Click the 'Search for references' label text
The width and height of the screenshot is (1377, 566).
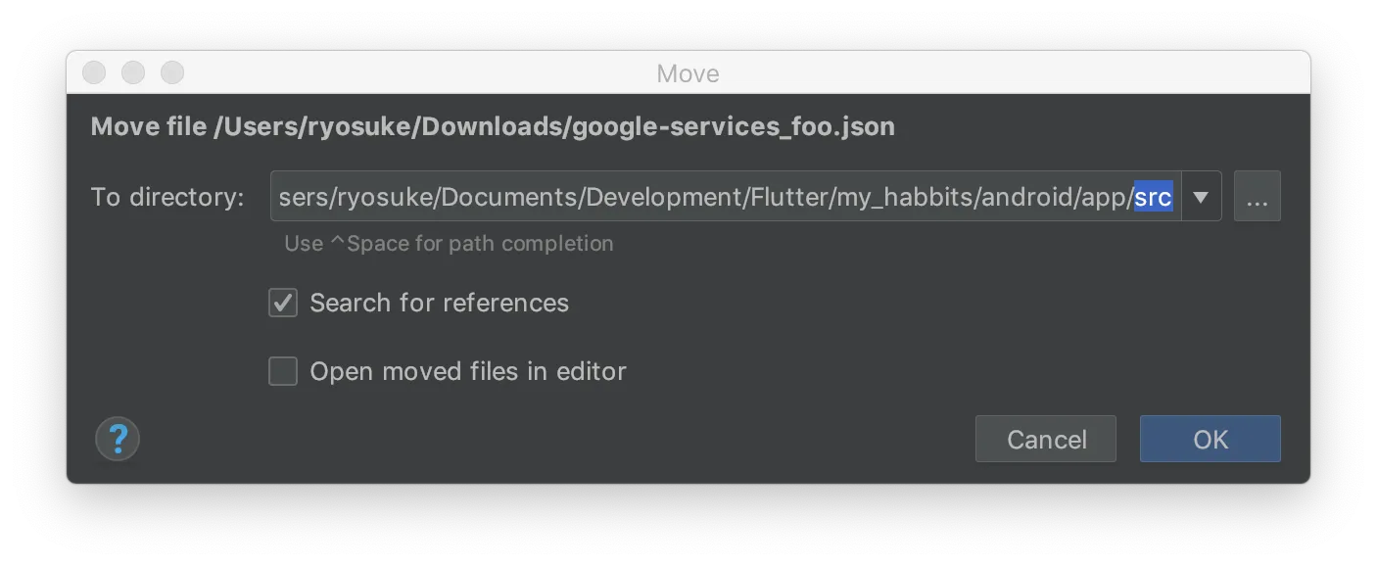pos(439,303)
